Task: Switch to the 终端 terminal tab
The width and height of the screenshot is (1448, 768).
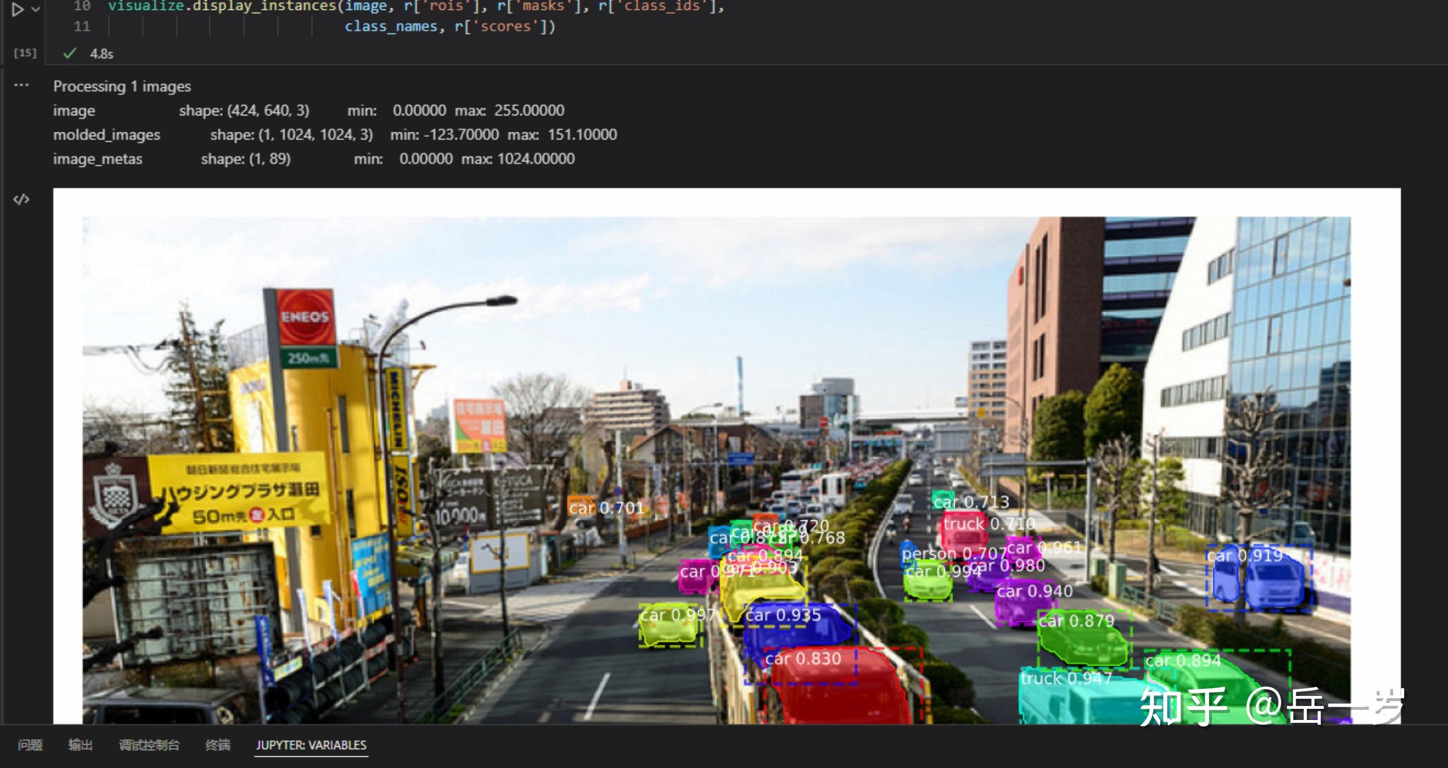Action: (218, 745)
